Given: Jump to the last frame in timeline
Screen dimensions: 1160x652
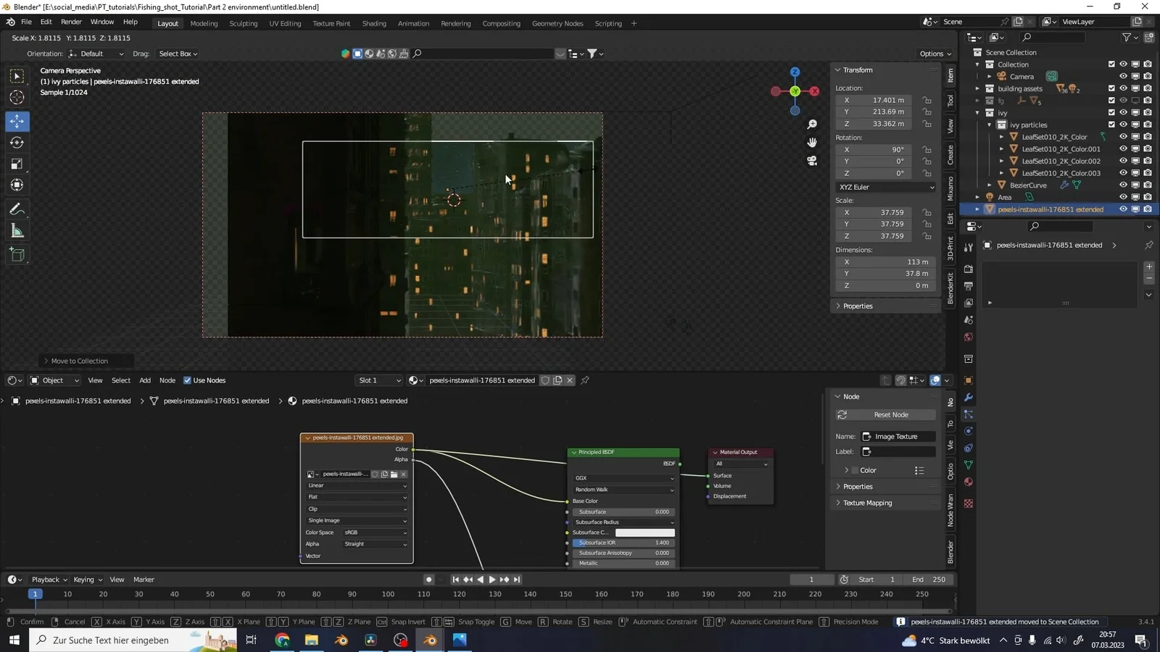Looking at the screenshot, I should pos(516,579).
